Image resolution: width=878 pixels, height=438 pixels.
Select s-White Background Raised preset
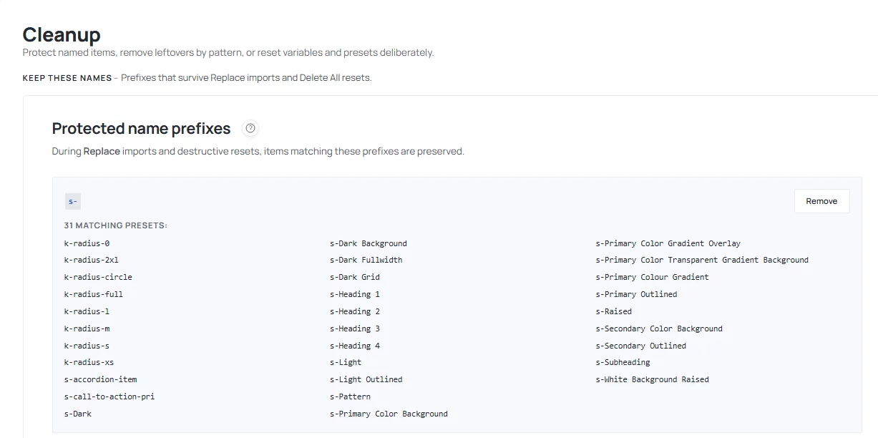653,379
